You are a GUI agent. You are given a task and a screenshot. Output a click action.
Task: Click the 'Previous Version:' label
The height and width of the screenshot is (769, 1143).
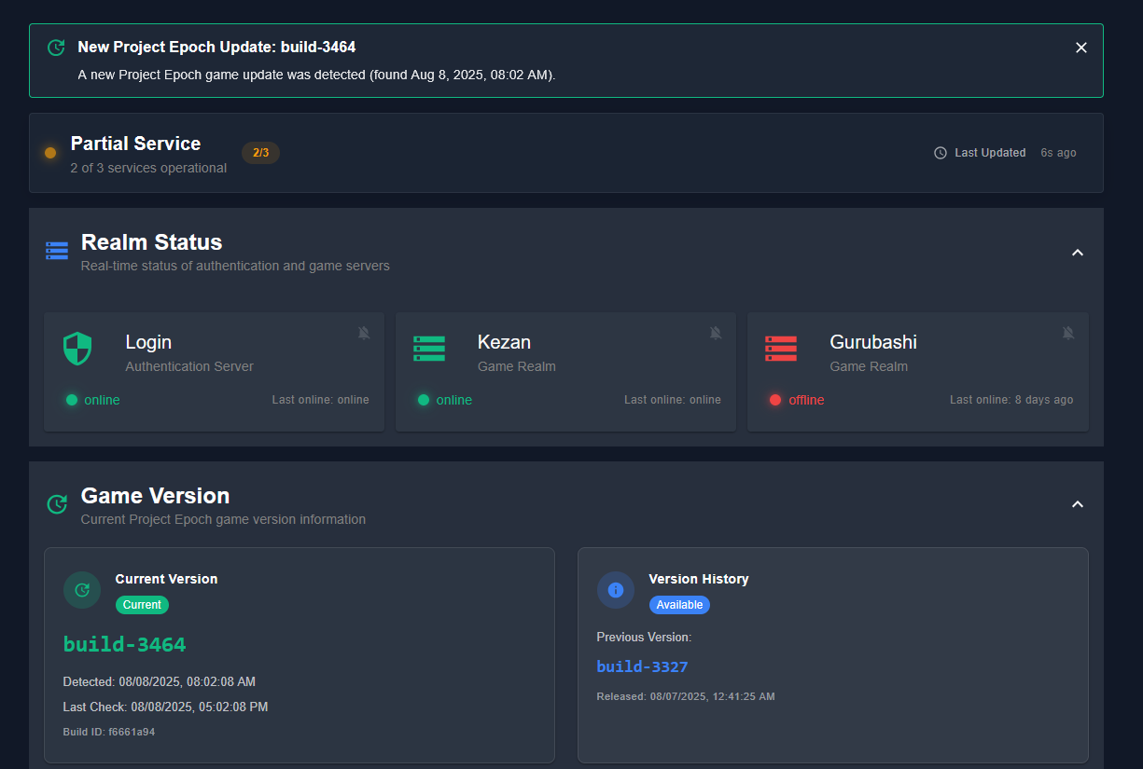pos(644,638)
